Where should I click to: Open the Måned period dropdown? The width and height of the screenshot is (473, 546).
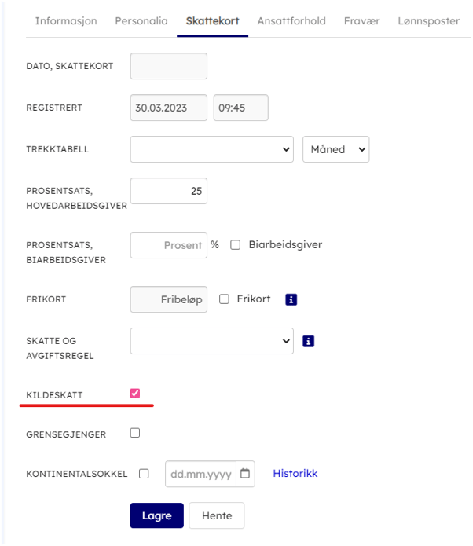336,149
